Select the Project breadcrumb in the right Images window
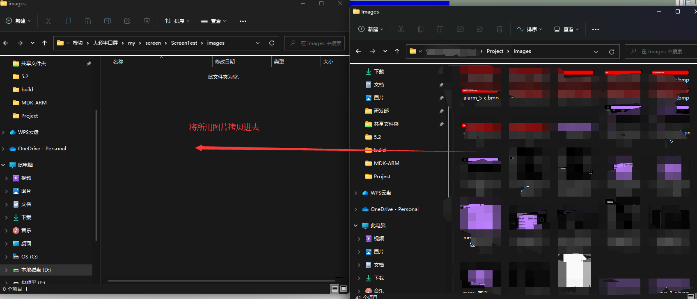The height and width of the screenshot is (299, 697). (x=495, y=51)
